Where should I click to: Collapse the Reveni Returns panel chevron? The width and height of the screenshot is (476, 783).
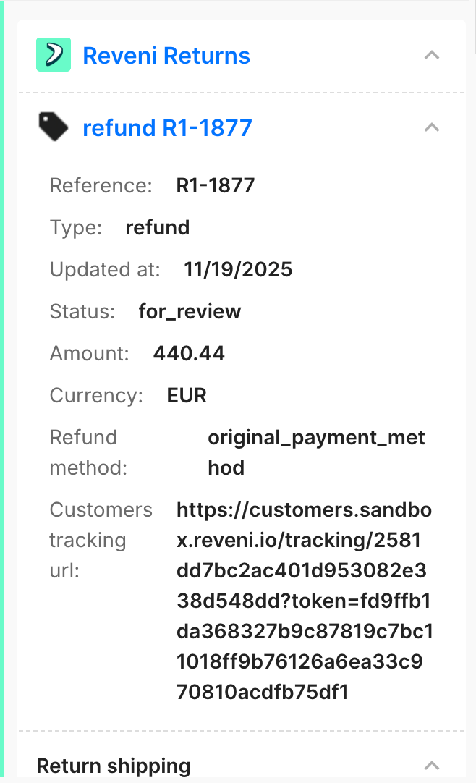click(x=432, y=55)
